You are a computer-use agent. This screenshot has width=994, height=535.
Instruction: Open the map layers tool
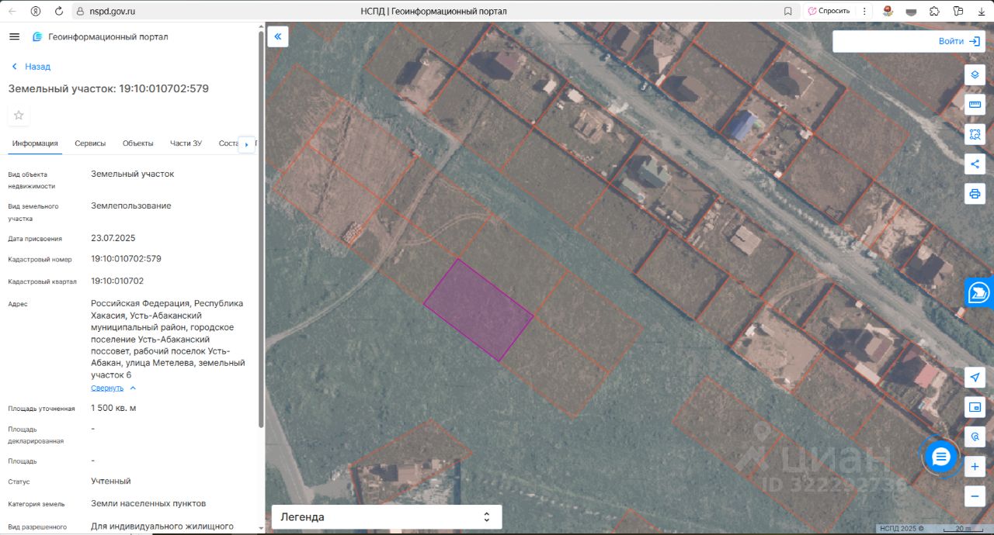tap(975, 75)
